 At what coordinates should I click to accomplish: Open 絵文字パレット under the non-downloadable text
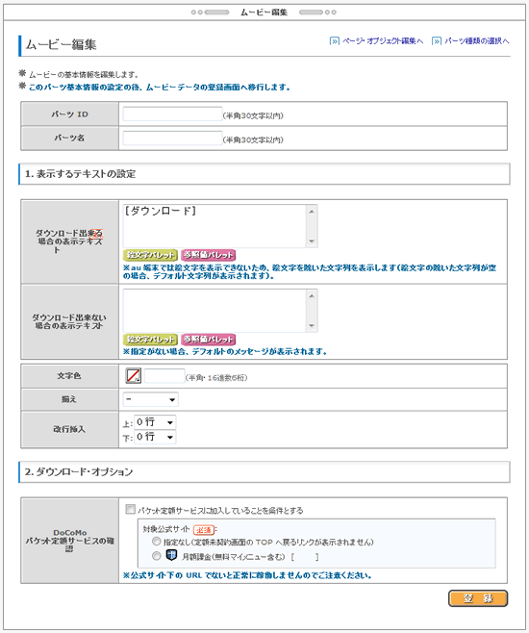pyautogui.click(x=150, y=339)
